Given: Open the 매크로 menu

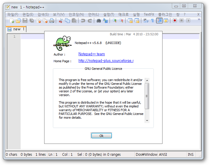Looking at the screenshot, I should pyautogui.click(x=124, y=14).
